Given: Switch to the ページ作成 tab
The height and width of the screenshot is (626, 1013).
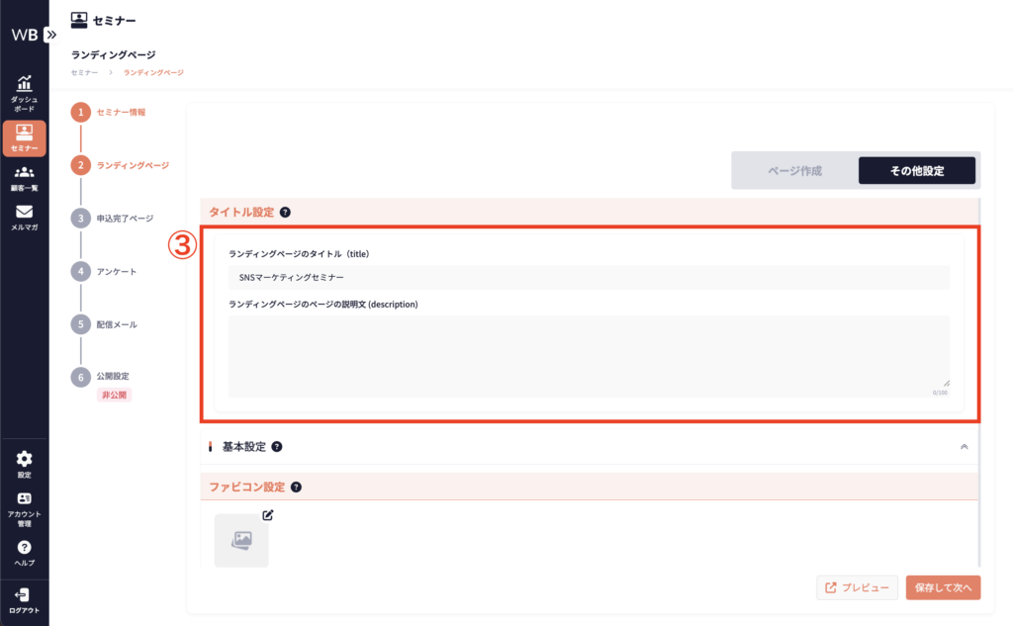Looking at the screenshot, I should (x=794, y=171).
